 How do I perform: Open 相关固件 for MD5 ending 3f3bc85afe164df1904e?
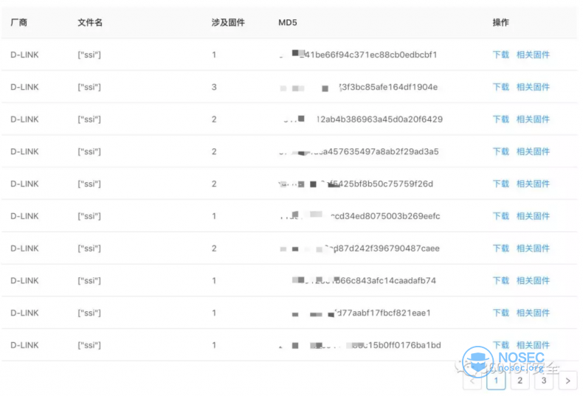coord(533,87)
